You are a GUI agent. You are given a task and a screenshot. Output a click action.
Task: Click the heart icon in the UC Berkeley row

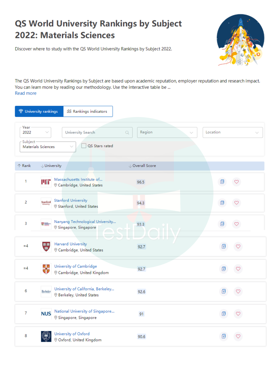pyautogui.click(x=238, y=291)
